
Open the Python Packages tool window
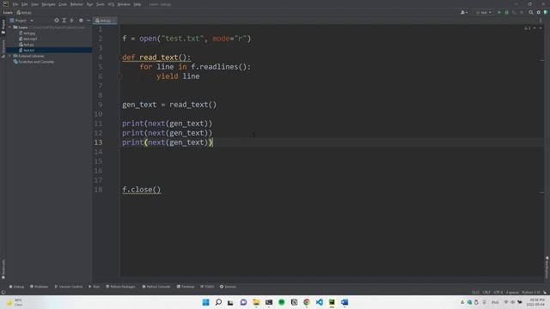[x=120, y=287]
